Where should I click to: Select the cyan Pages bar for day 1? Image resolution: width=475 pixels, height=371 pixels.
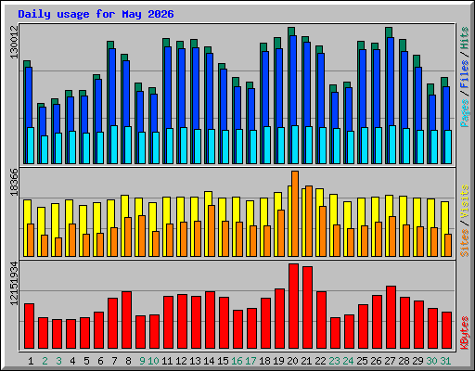point(31,146)
